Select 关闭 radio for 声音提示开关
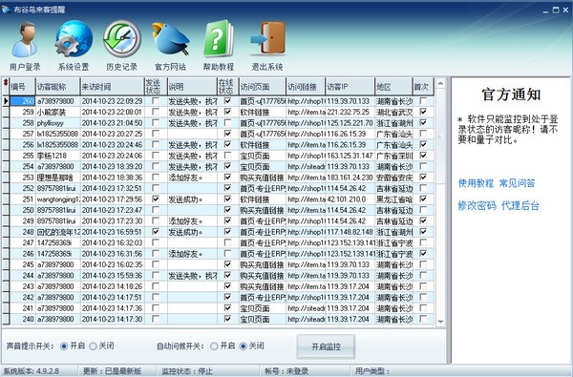The height and width of the screenshot is (377, 573). coord(94,346)
